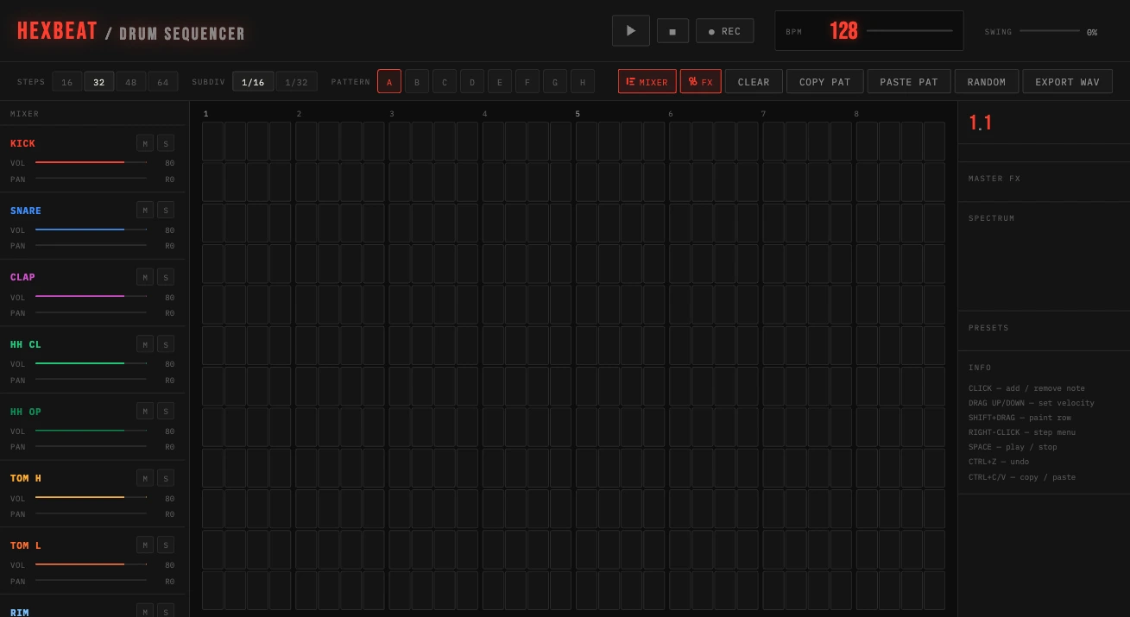Adjust the BPM slider

tap(910, 31)
